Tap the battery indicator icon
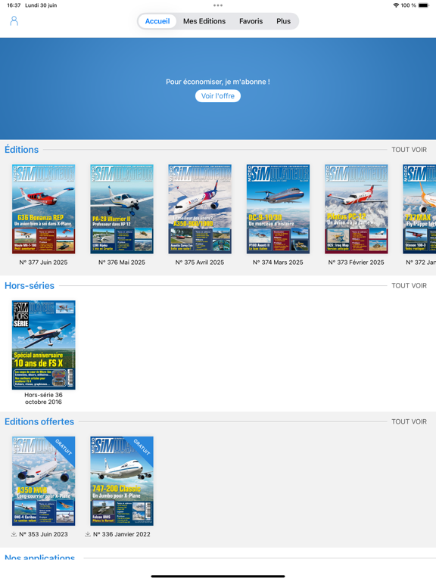Viewport: 436px width, 581px height. click(423, 5)
